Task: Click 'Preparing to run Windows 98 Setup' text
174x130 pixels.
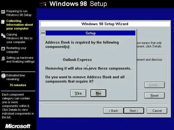Action: tap(19, 13)
